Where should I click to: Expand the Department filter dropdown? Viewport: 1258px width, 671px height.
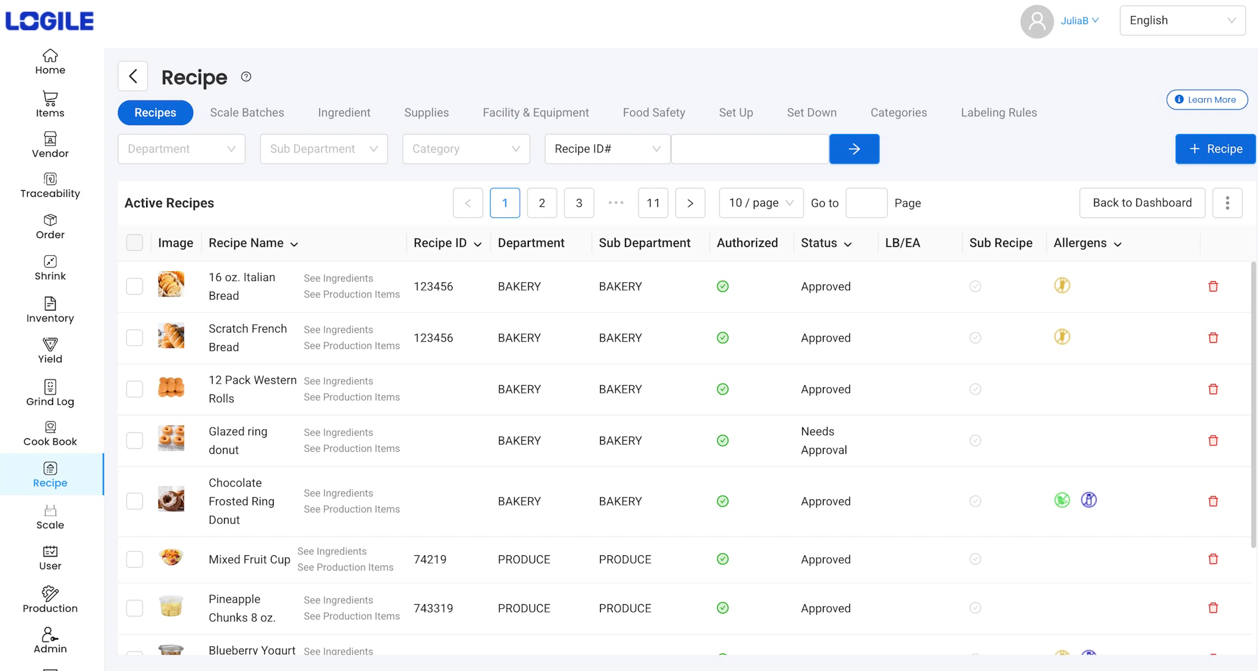(x=181, y=149)
